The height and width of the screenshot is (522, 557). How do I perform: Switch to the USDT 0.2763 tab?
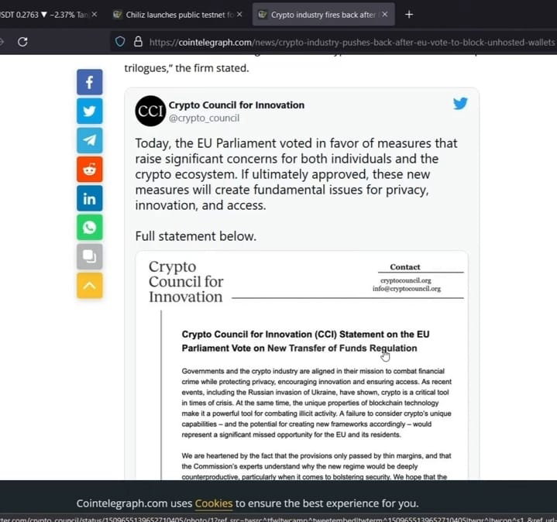pyautogui.click(x=44, y=15)
